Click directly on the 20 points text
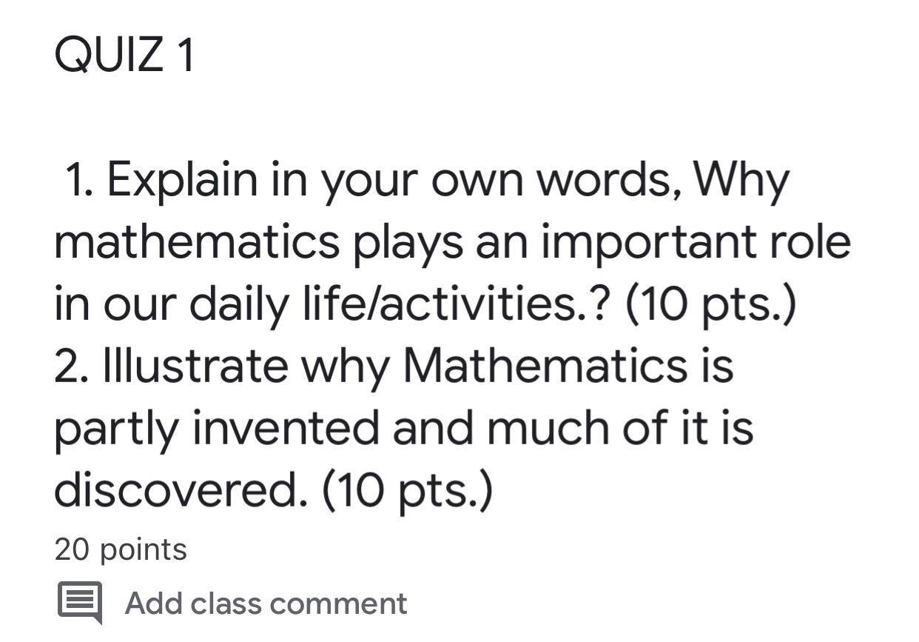 121,549
